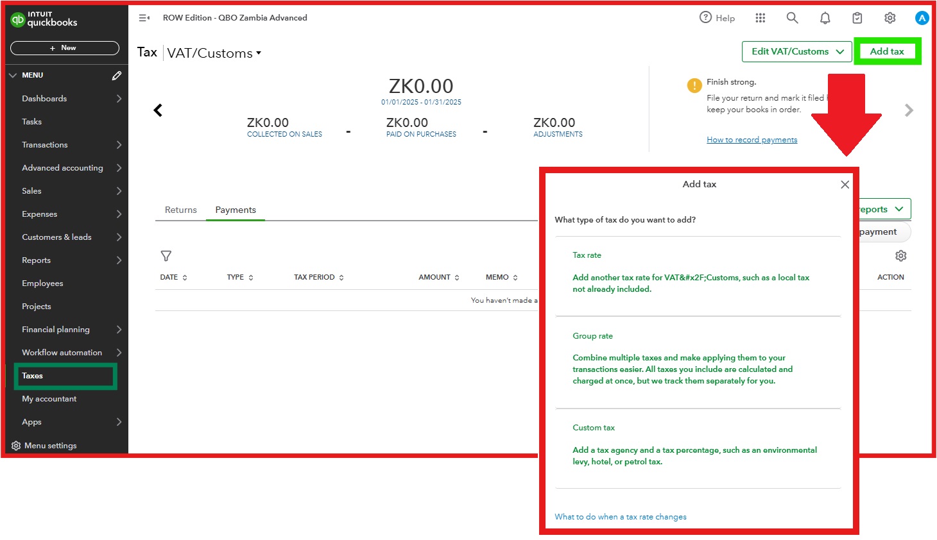Open How to record payments link
The image size is (937, 540).
(752, 140)
